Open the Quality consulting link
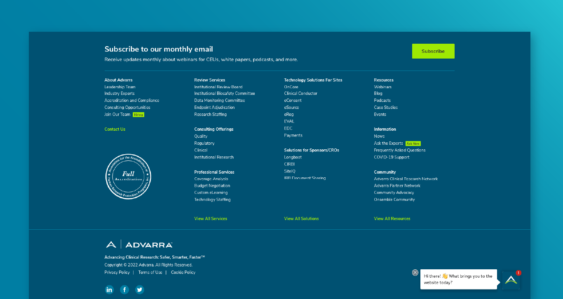This screenshot has height=299, width=563. tap(201, 137)
